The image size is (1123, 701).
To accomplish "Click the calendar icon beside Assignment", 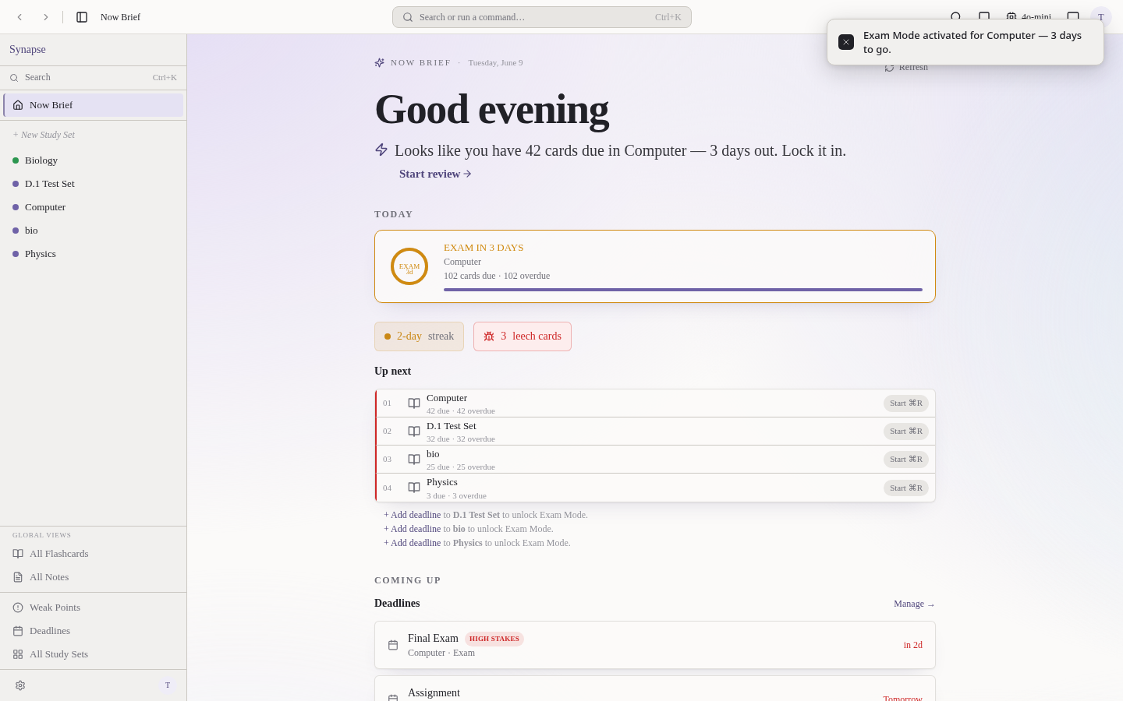I will tap(393, 698).
